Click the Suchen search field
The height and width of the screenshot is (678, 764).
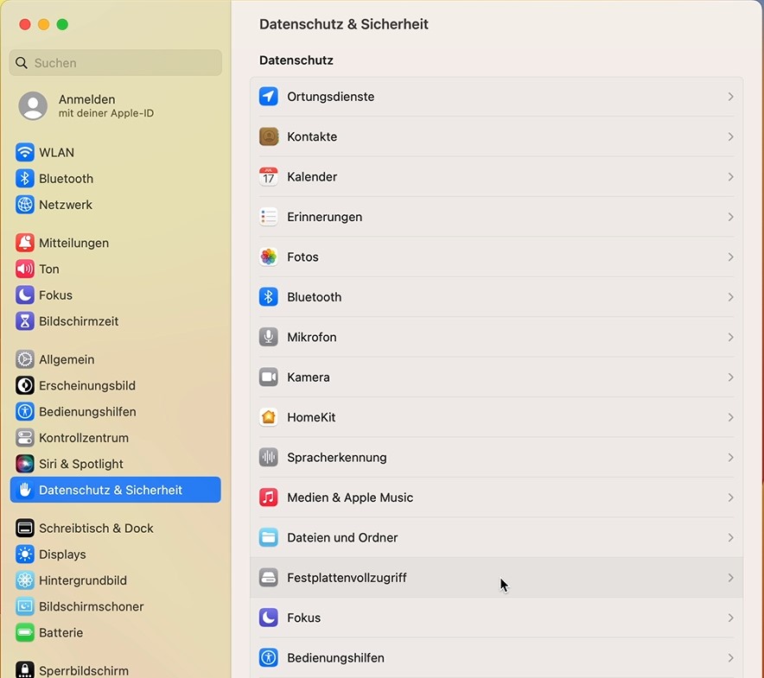tap(116, 63)
